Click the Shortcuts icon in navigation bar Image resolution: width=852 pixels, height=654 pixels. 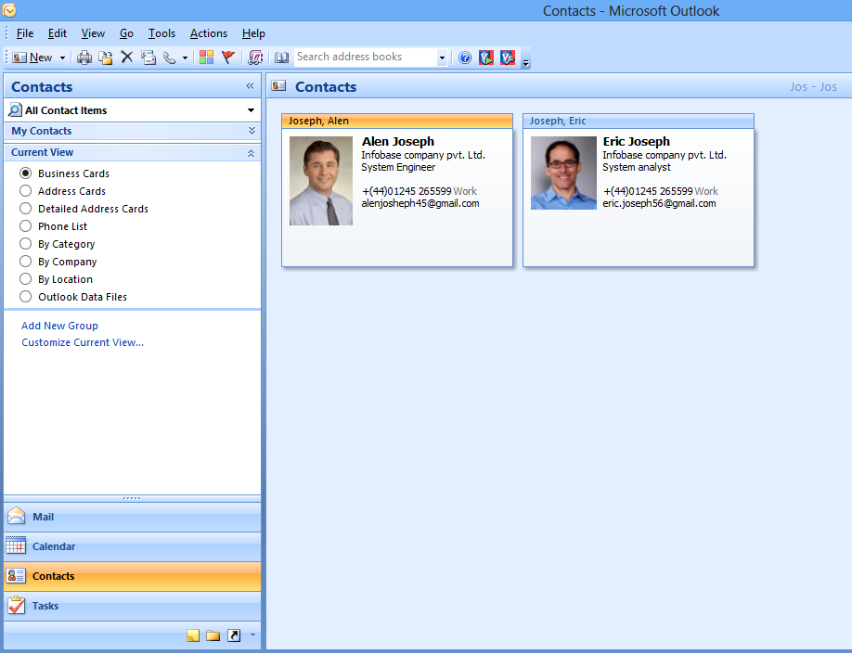[234, 635]
